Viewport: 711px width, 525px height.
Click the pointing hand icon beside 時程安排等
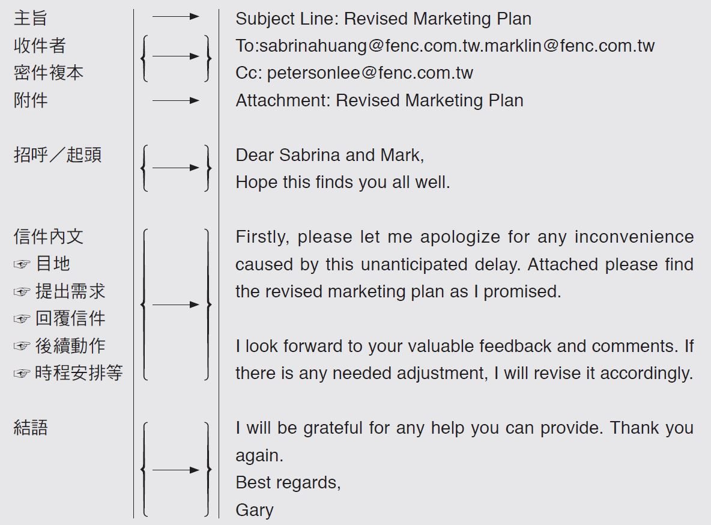coord(22,374)
